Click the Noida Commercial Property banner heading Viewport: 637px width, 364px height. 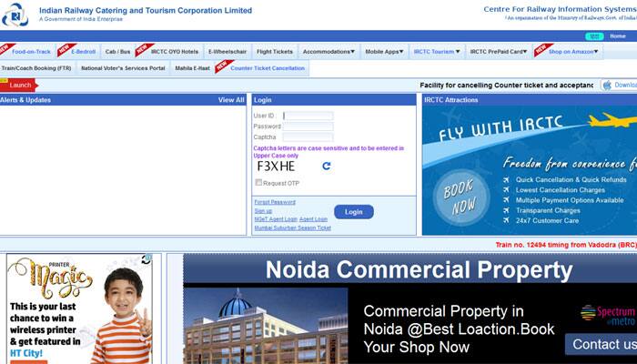419,269
